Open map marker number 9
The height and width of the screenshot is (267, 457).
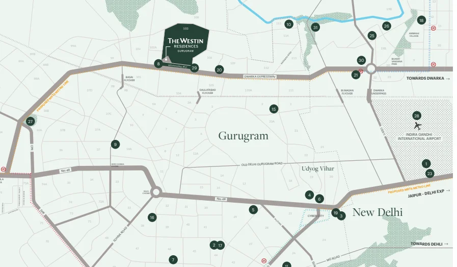tap(116, 144)
